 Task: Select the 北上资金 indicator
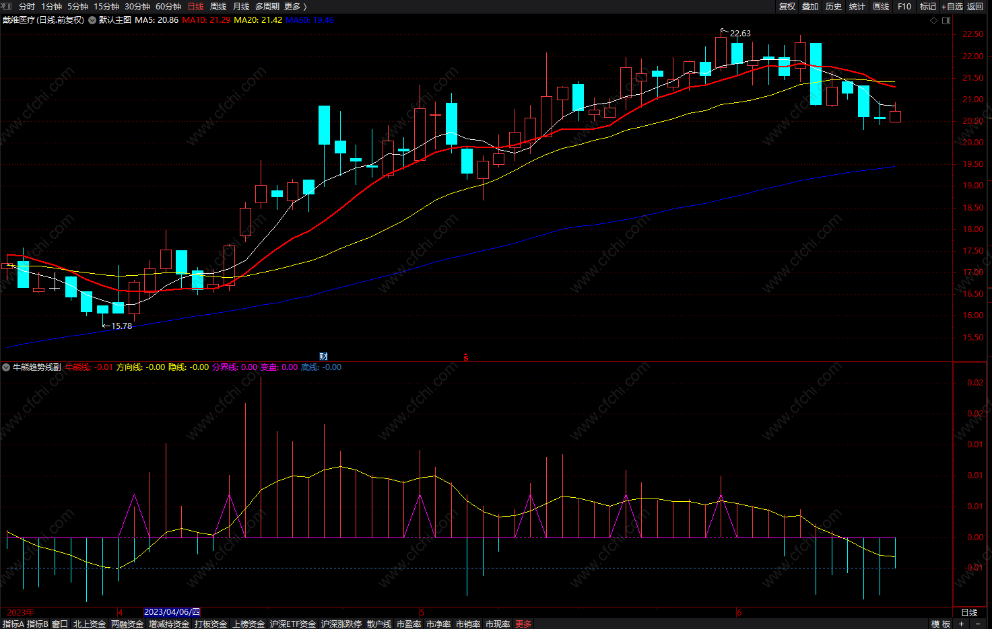(90, 624)
